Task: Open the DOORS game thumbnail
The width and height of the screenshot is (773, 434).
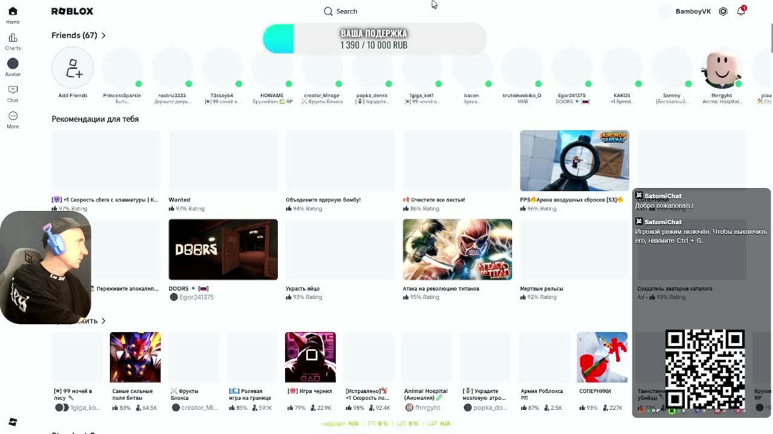Action: click(x=223, y=250)
